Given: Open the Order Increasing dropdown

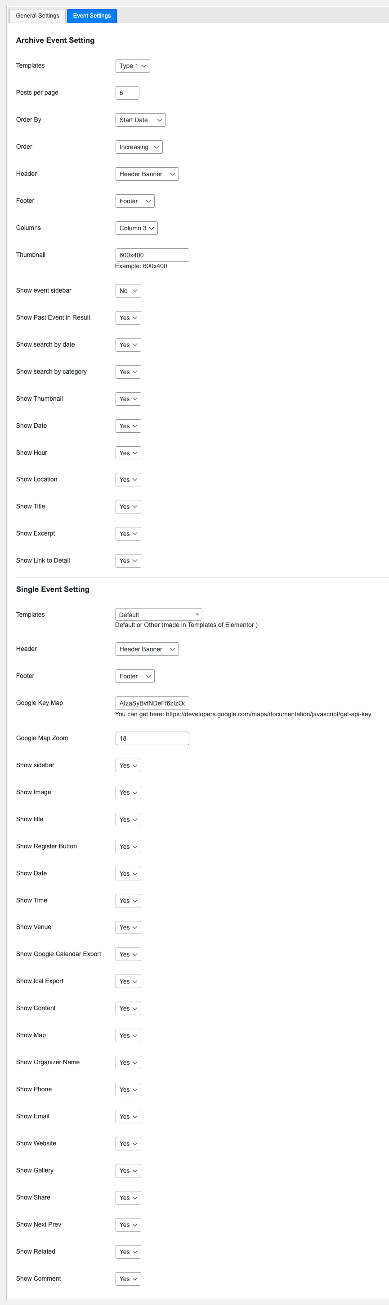Looking at the screenshot, I should (139, 147).
